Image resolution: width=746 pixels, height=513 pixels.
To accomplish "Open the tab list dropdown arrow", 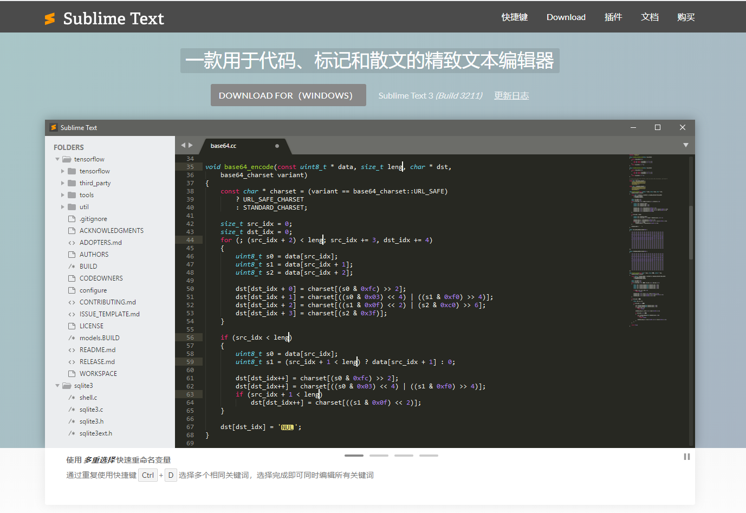I will pos(686,145).
